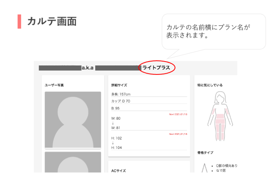The height and width of the screenshot is (194, 280).
Task: Click the W: 81 updated value
Action: 116,127
